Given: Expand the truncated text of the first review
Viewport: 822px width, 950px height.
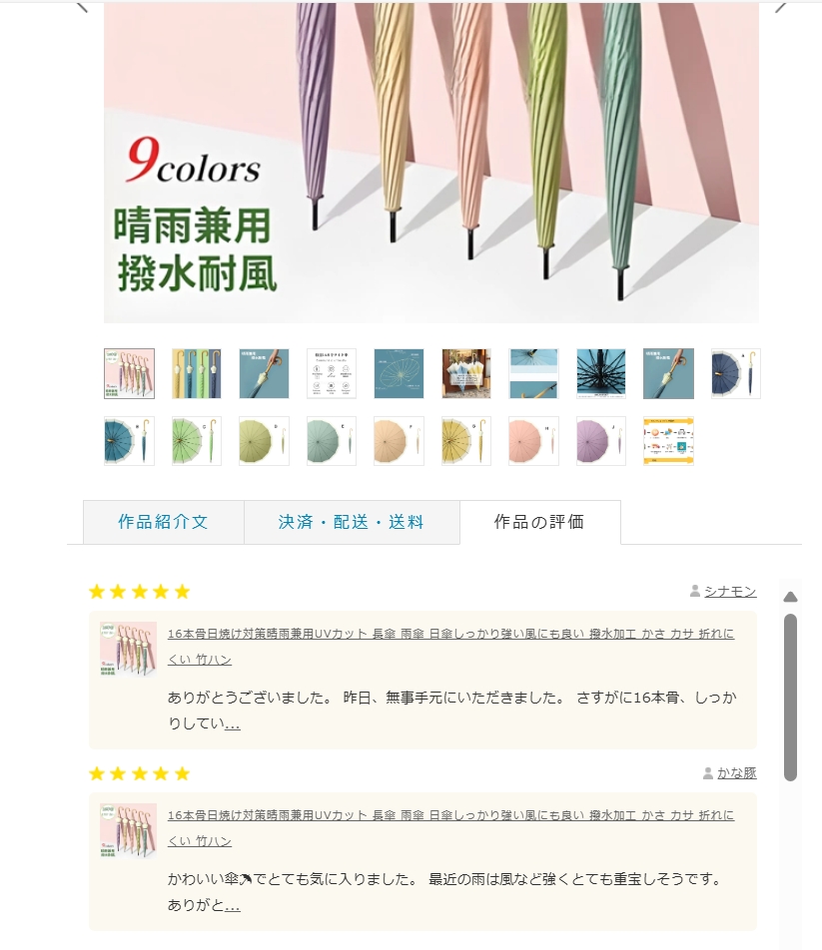Looking at the screenshot, I should [x=232, y=724].
